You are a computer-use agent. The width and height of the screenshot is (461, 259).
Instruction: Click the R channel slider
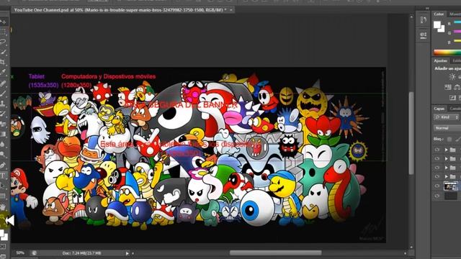(457, 22)
